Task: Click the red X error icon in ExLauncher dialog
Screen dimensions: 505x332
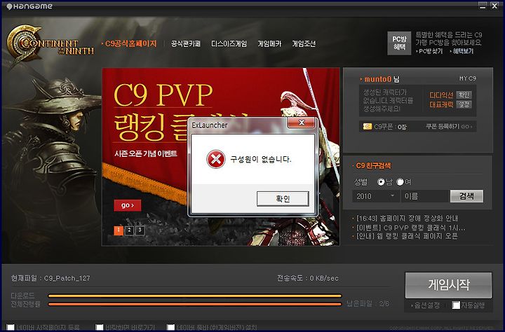Action: pyautogui.click(x=216, y=159)
